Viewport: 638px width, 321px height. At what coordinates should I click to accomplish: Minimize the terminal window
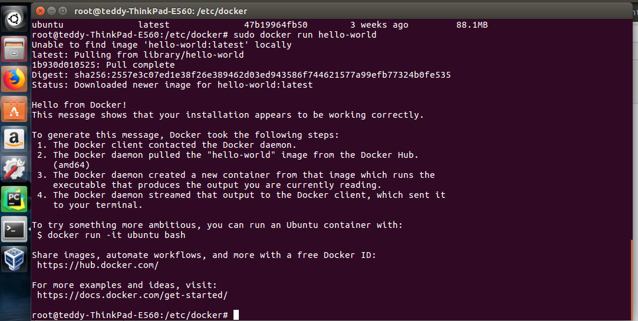[x=51, y=11]
